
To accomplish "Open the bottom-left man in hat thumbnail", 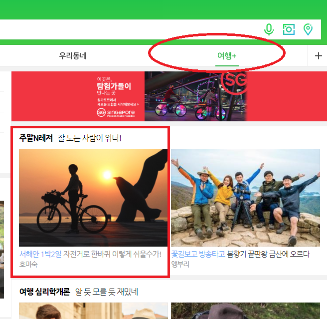I will click(x=93, y=311).
